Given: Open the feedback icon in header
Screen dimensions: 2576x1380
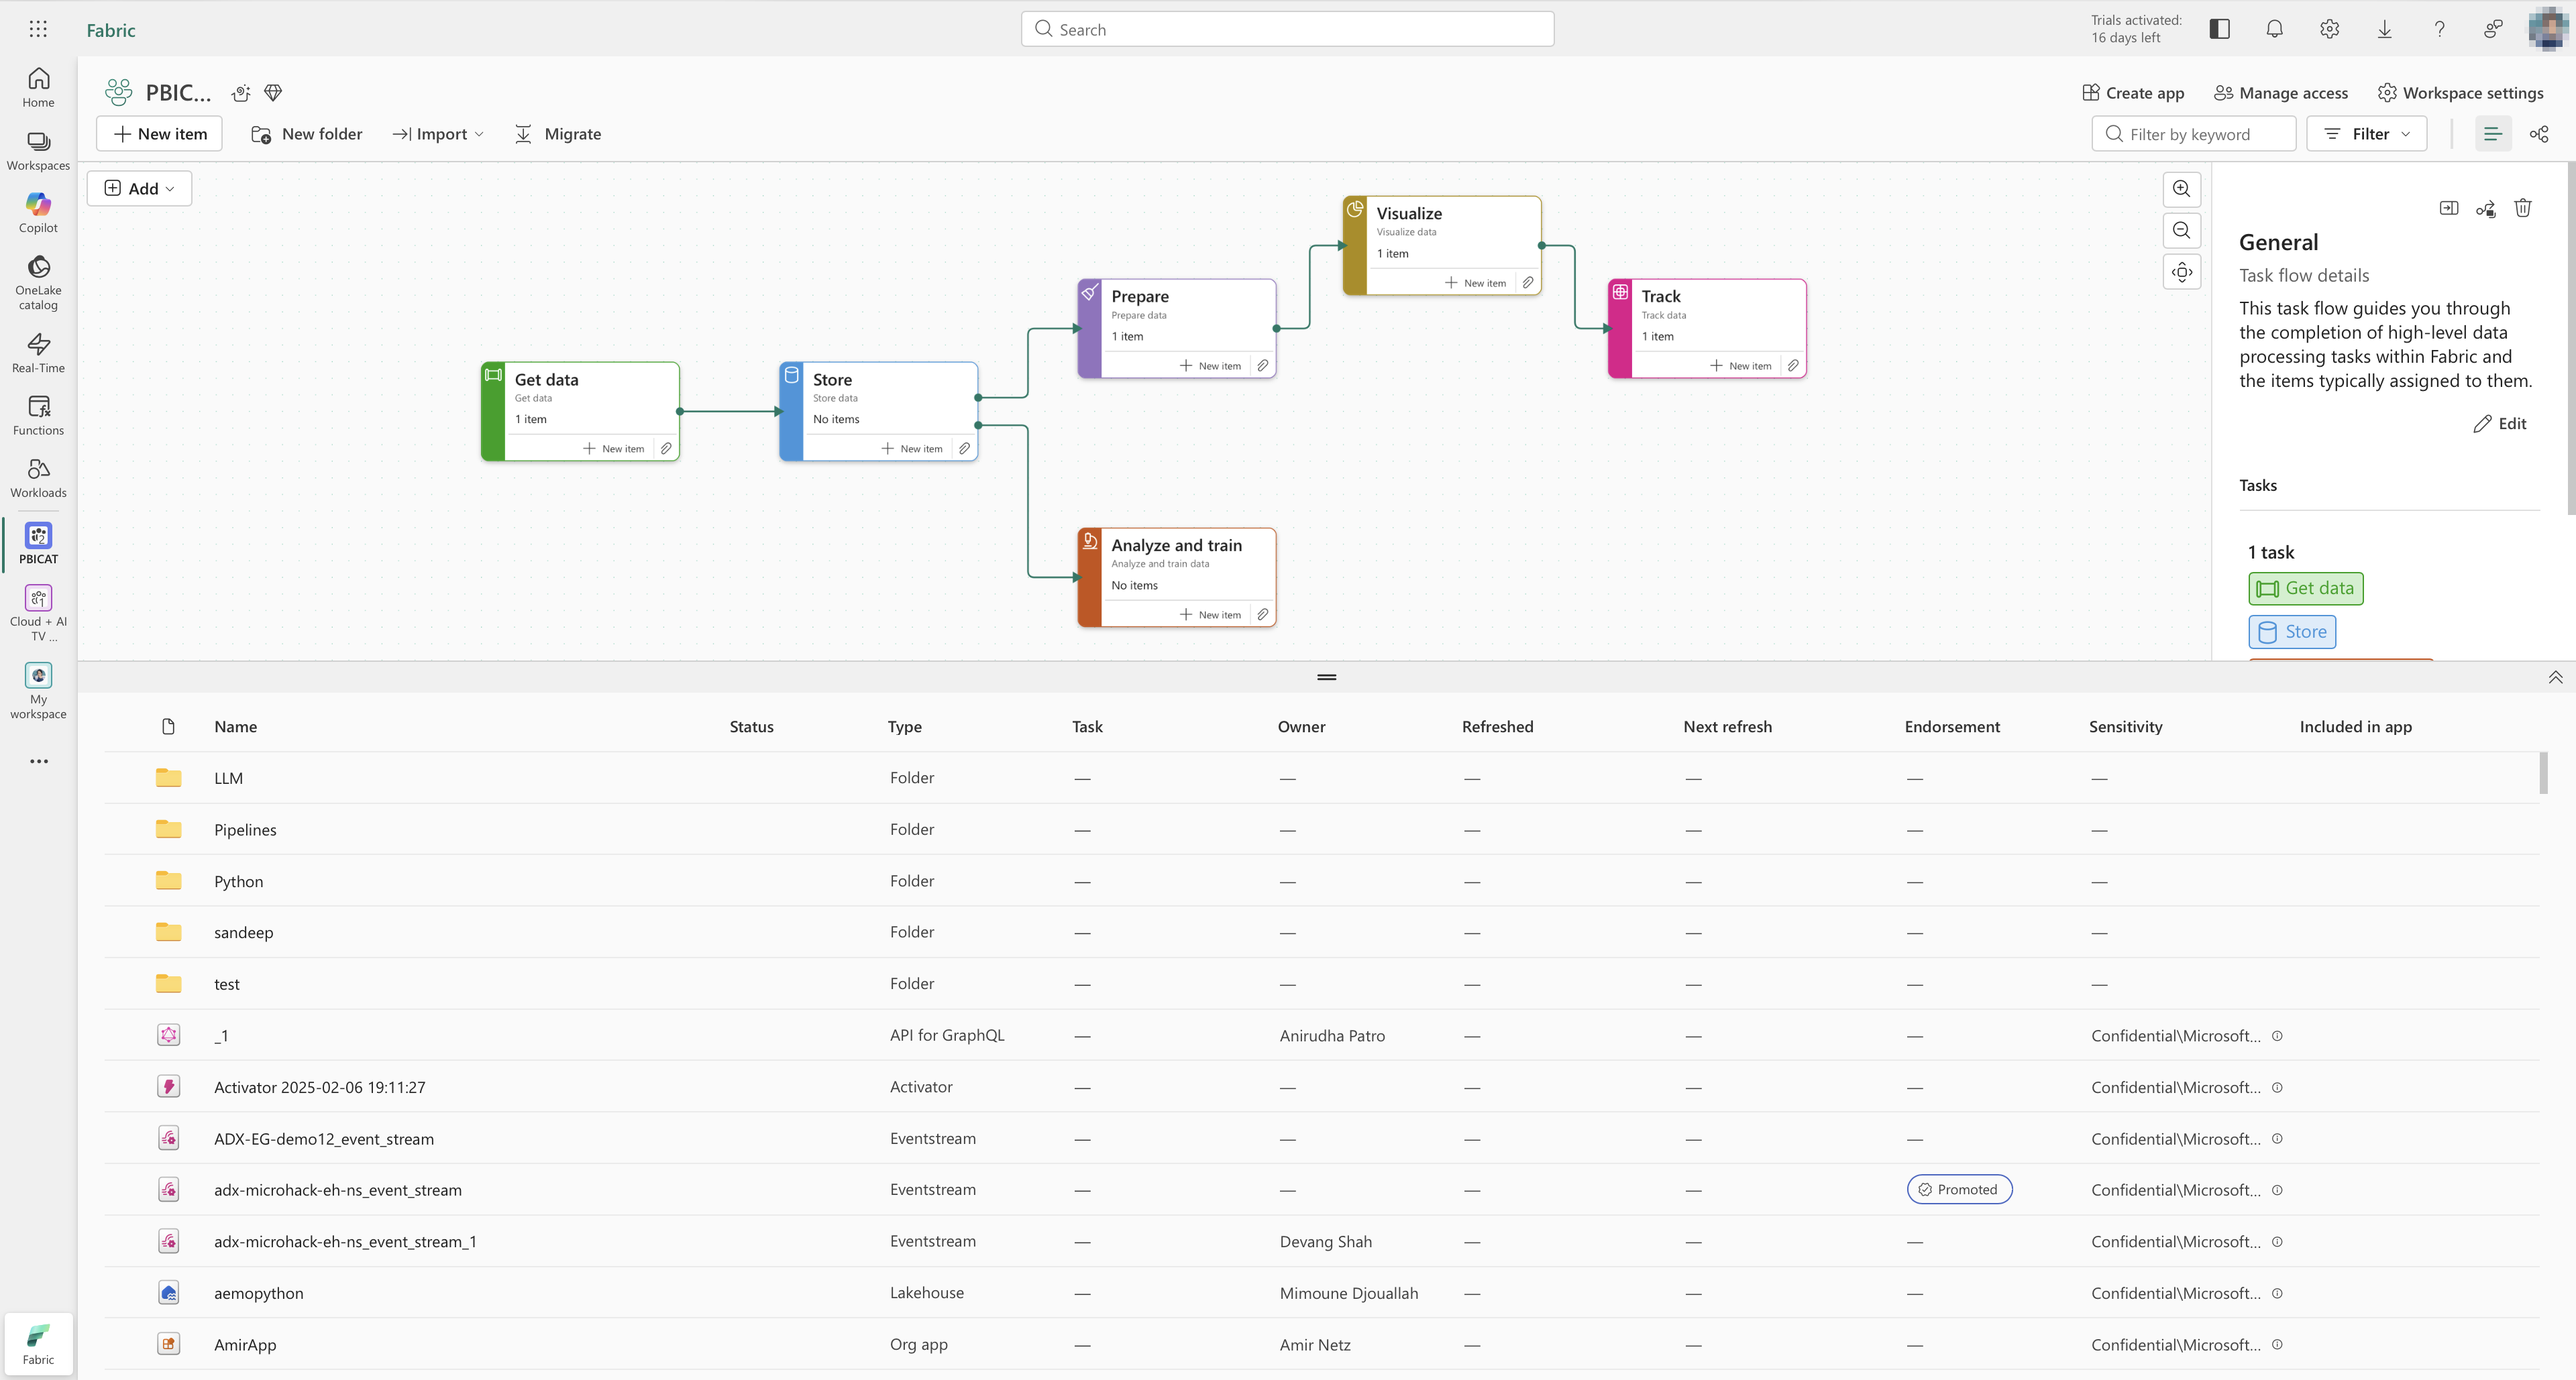Looking at the screenshot, I should click(x=2493, y=29).
